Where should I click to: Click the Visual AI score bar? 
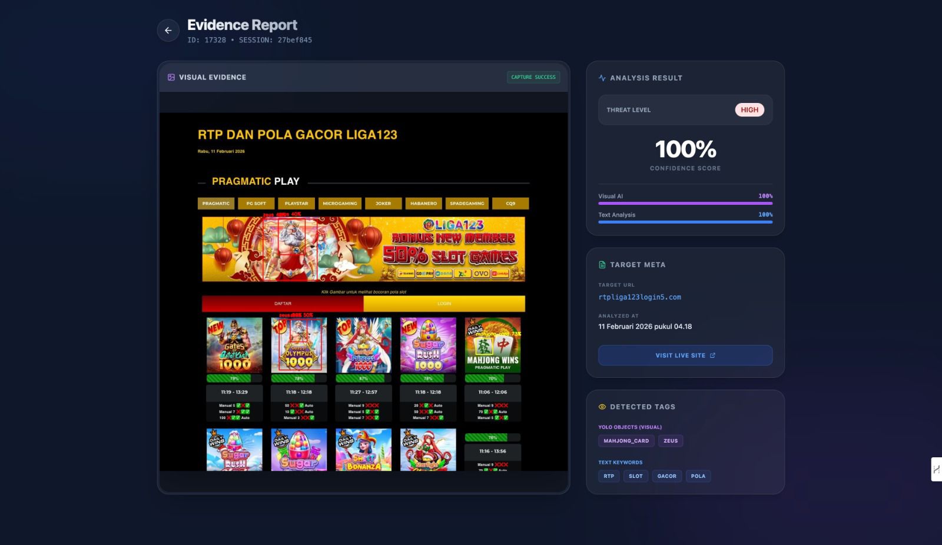pyautogui.click(x=685, y=203)
